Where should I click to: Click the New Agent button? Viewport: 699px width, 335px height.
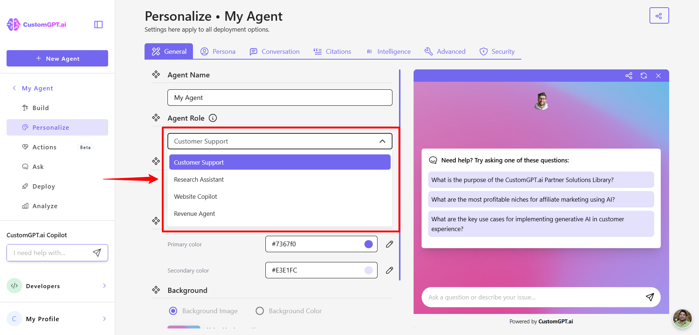(57, 58)
